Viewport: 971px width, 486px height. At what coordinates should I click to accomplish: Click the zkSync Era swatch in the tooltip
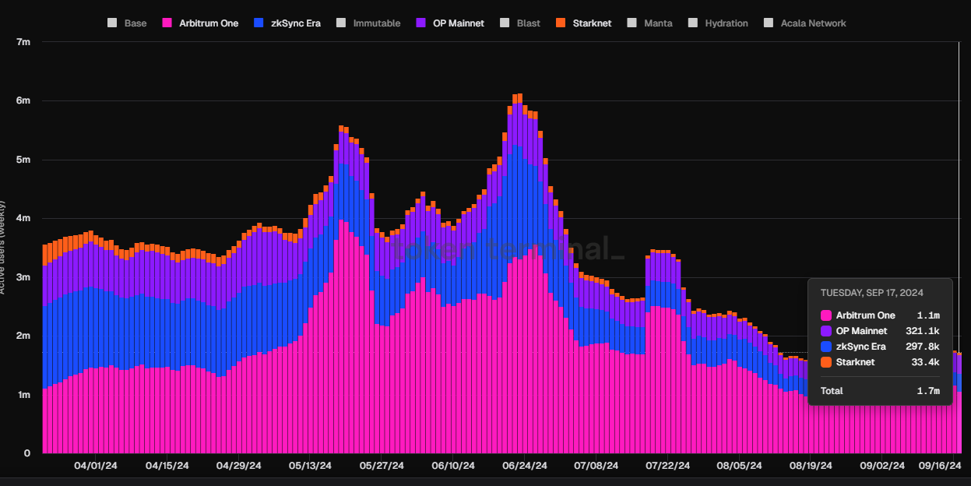(826, 347)
